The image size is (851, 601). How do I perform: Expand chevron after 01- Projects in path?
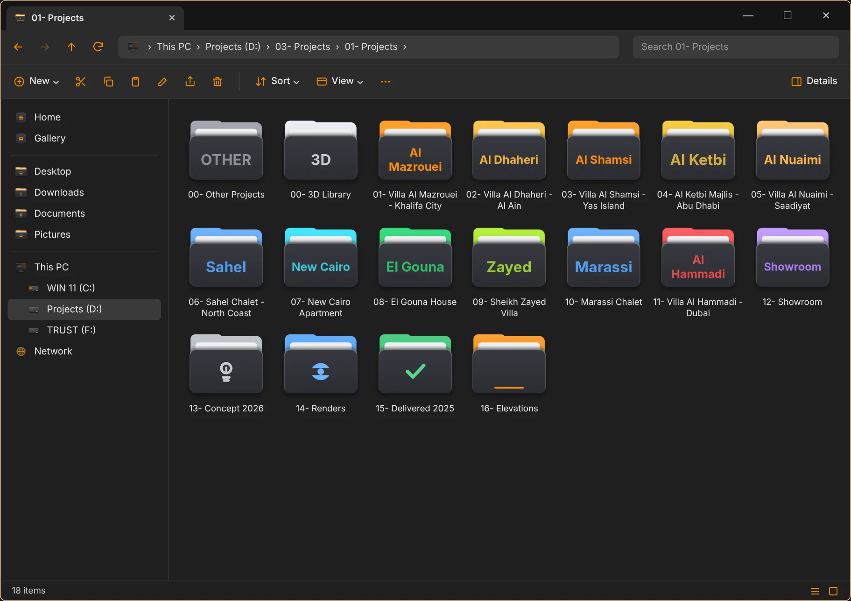(405, 47)
